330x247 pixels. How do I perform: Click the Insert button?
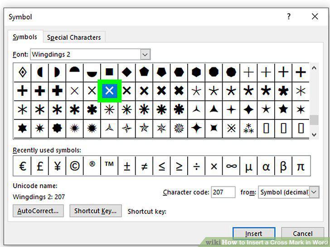pyautogui.click(x=254, y=233)
